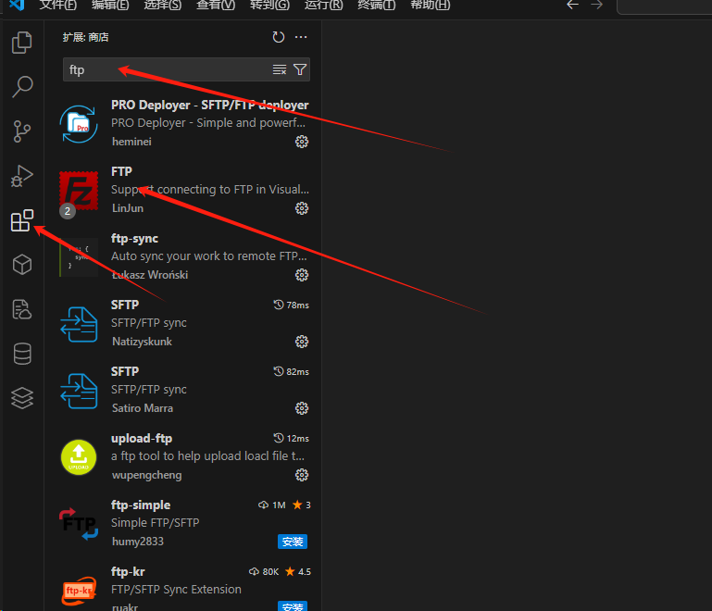Click publisher name humy2833

click(138, 542)
